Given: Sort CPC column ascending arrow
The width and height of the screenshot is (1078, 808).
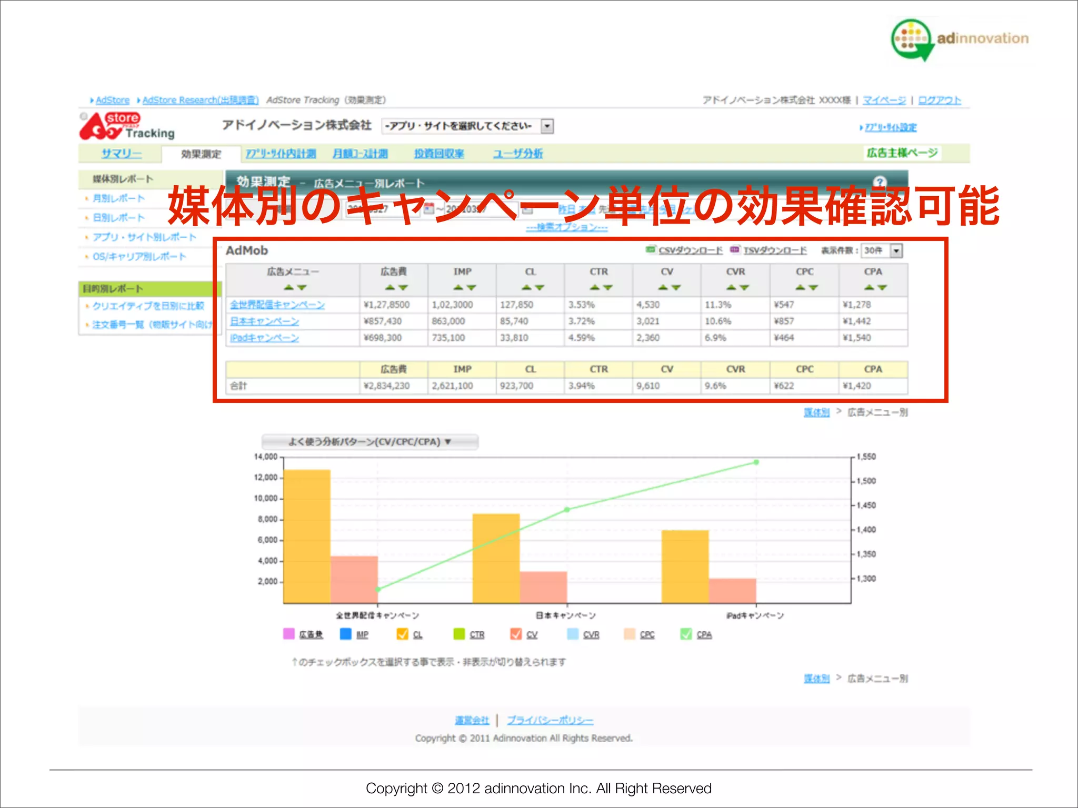Looking at the screenshot, I should [800, 287].
